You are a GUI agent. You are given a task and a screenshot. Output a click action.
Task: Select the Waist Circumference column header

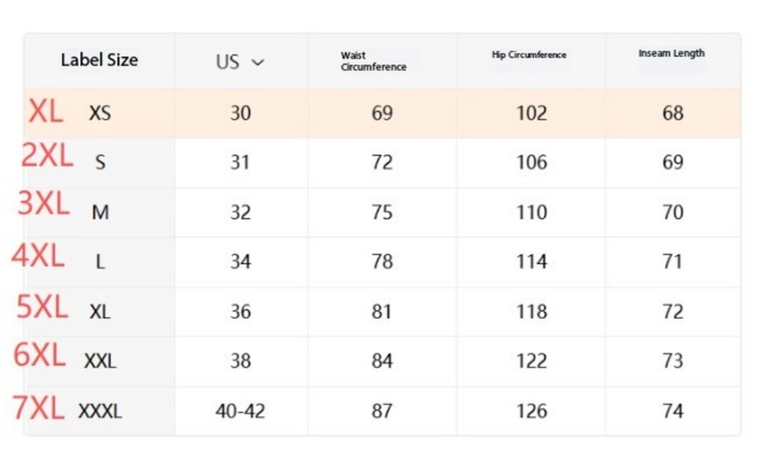click(373, 61)
